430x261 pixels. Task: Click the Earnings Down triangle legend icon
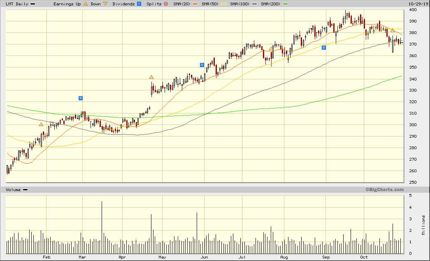click(x=106, y=4)
